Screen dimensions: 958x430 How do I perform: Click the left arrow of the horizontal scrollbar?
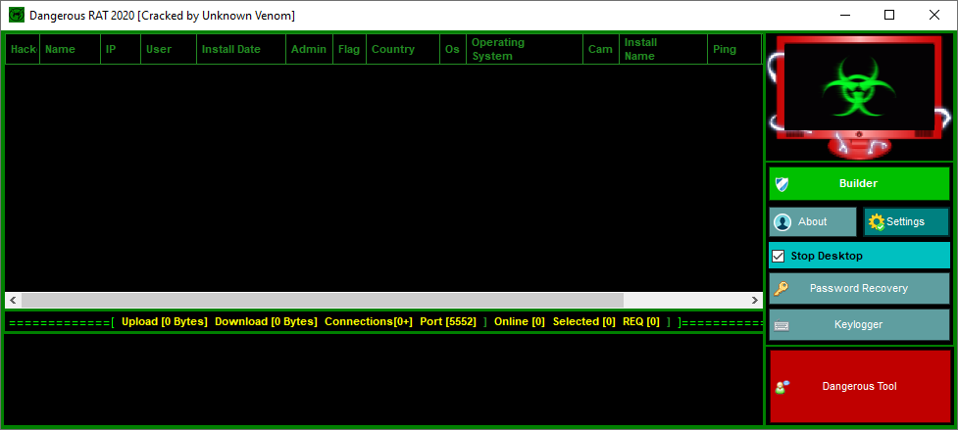13,300
